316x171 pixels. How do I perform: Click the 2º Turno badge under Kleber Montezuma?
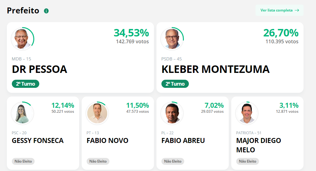click(x=175, y=84)
